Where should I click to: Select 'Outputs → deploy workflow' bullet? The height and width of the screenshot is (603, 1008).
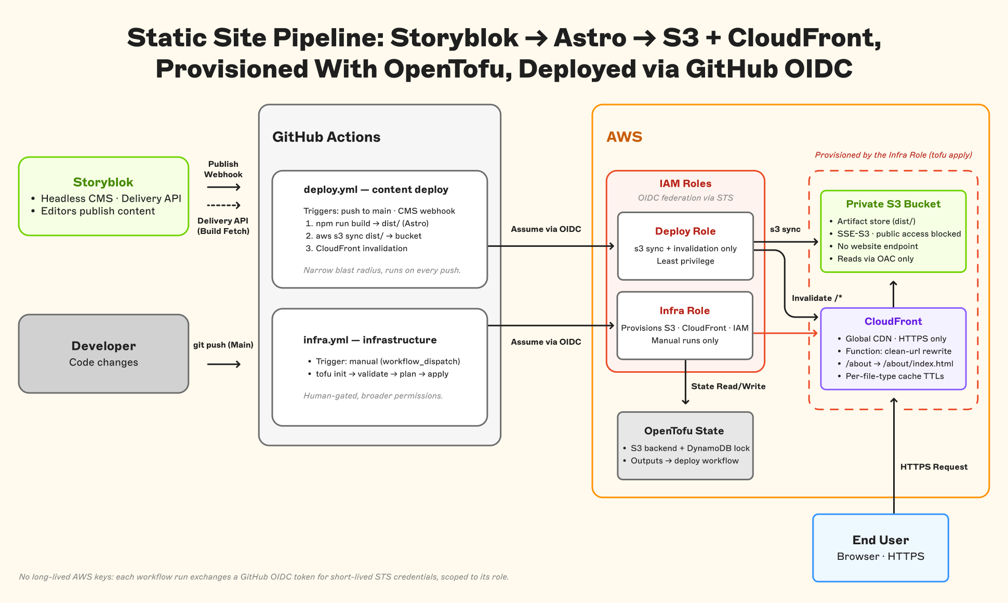point(684,461)
